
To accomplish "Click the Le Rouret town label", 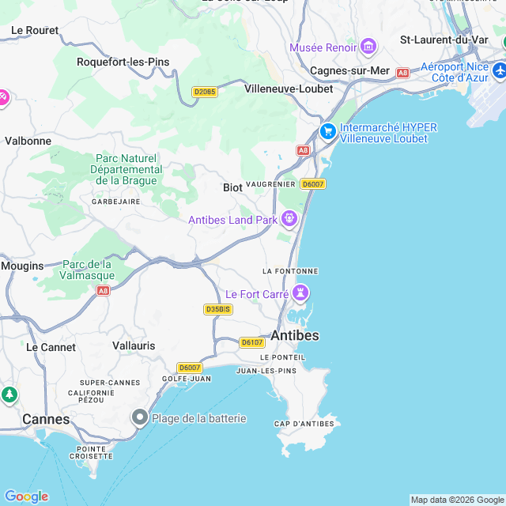I will click(35, 30).
